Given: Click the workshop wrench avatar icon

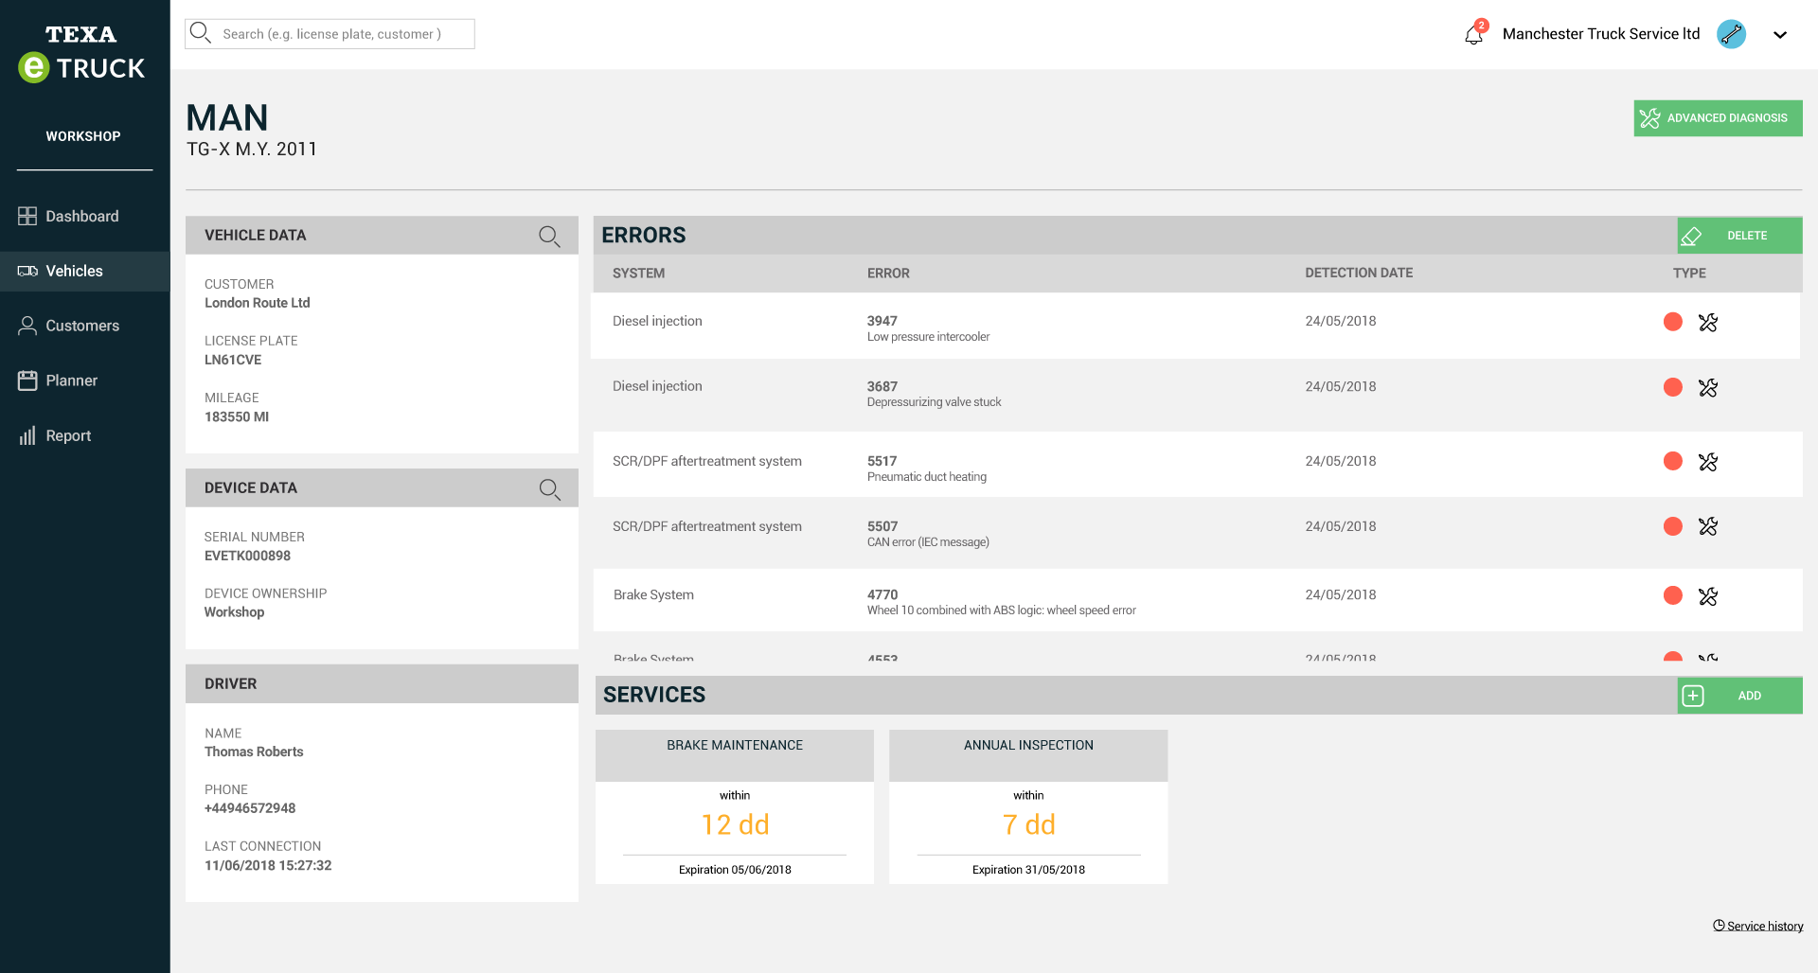Looking at the screenshot, I should (x=1732, y=34).
